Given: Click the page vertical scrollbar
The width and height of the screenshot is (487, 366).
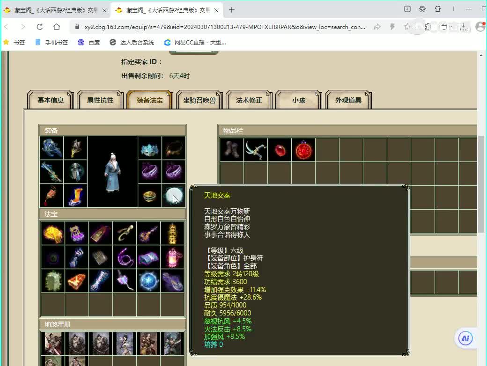Looking at the screenshot, I should pyautogui.click(x=481, y=184).
